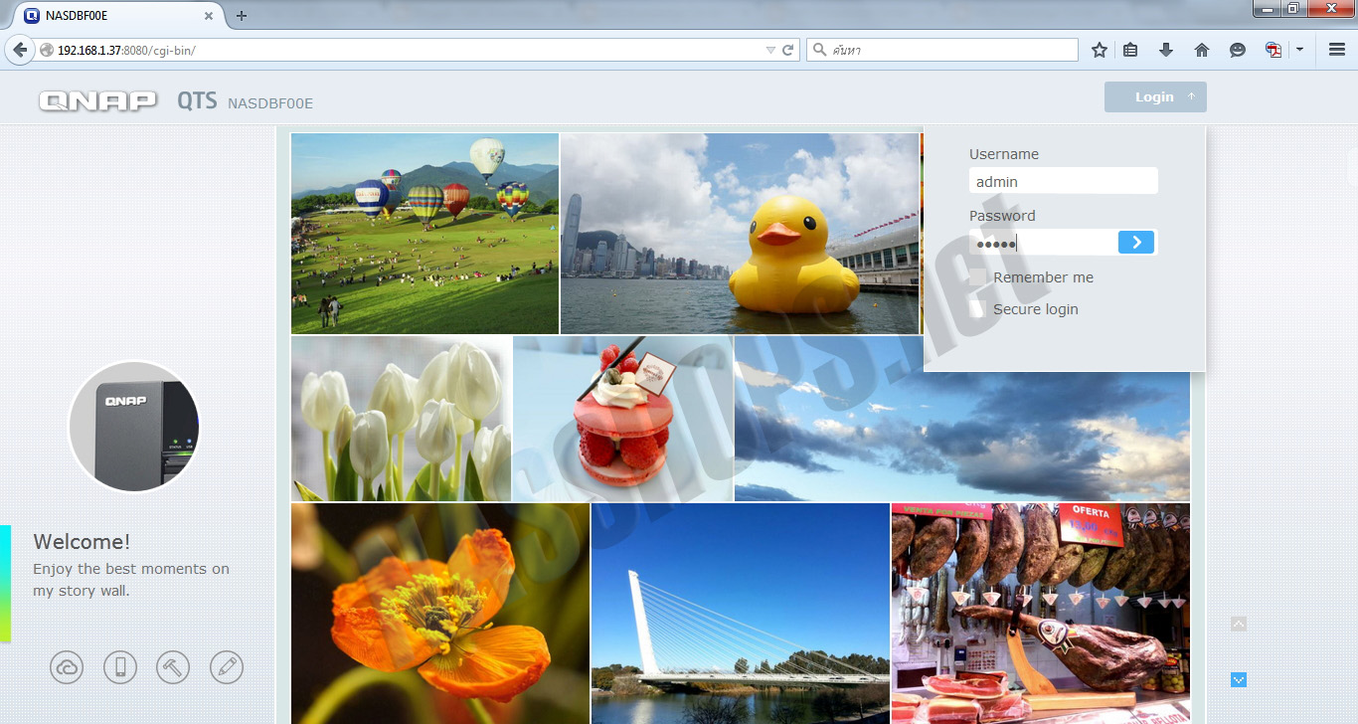Open the hot air balloons photo
This screenshot has height=724, width=1358.
pyautogui.click(x=424, y=234)
